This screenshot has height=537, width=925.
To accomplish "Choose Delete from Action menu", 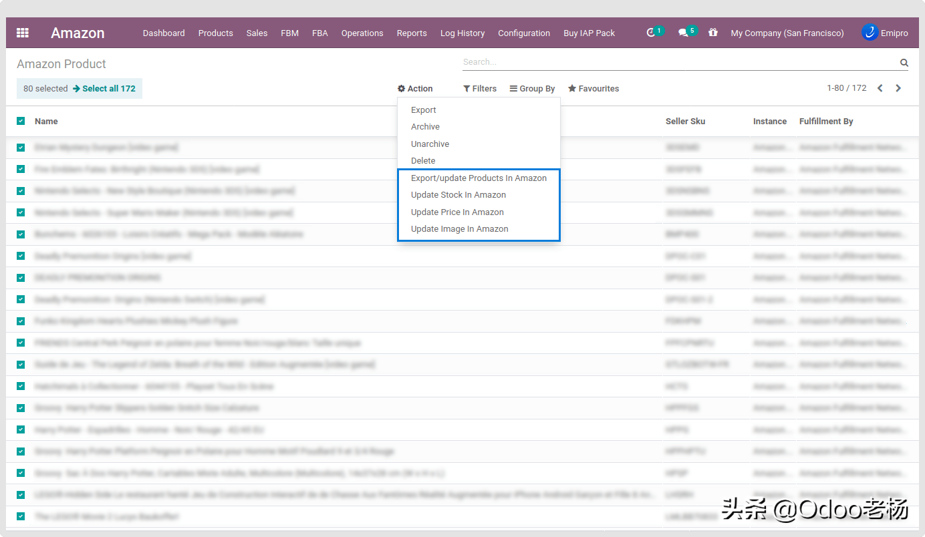I will tap(423, 160).
